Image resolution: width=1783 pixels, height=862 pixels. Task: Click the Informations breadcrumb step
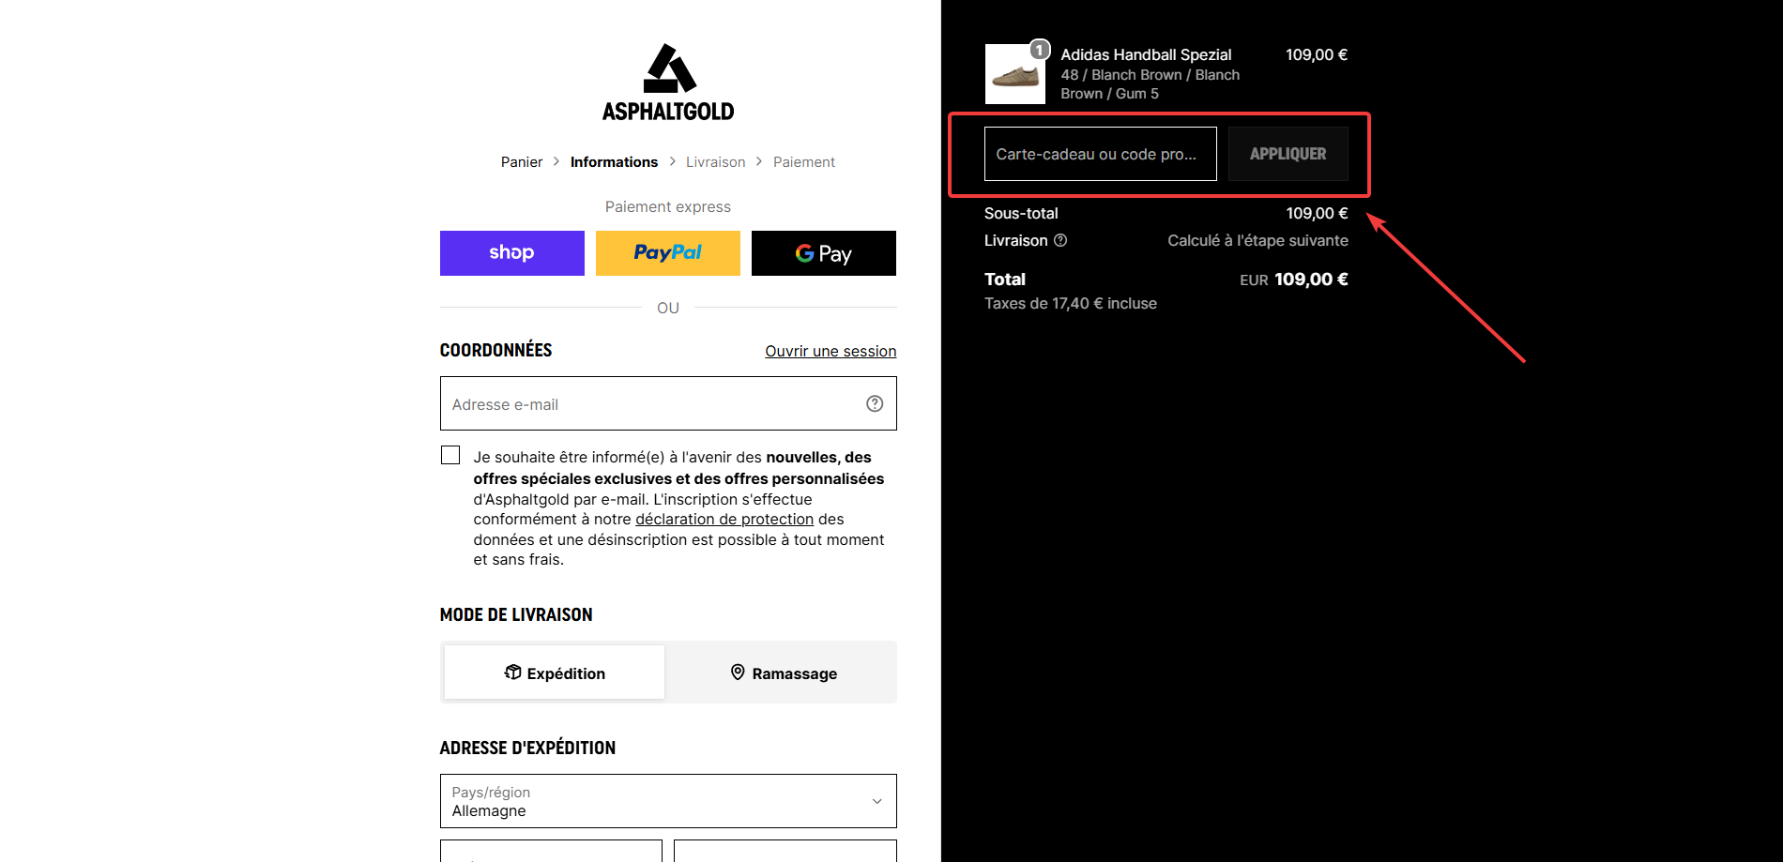[614, 162]
